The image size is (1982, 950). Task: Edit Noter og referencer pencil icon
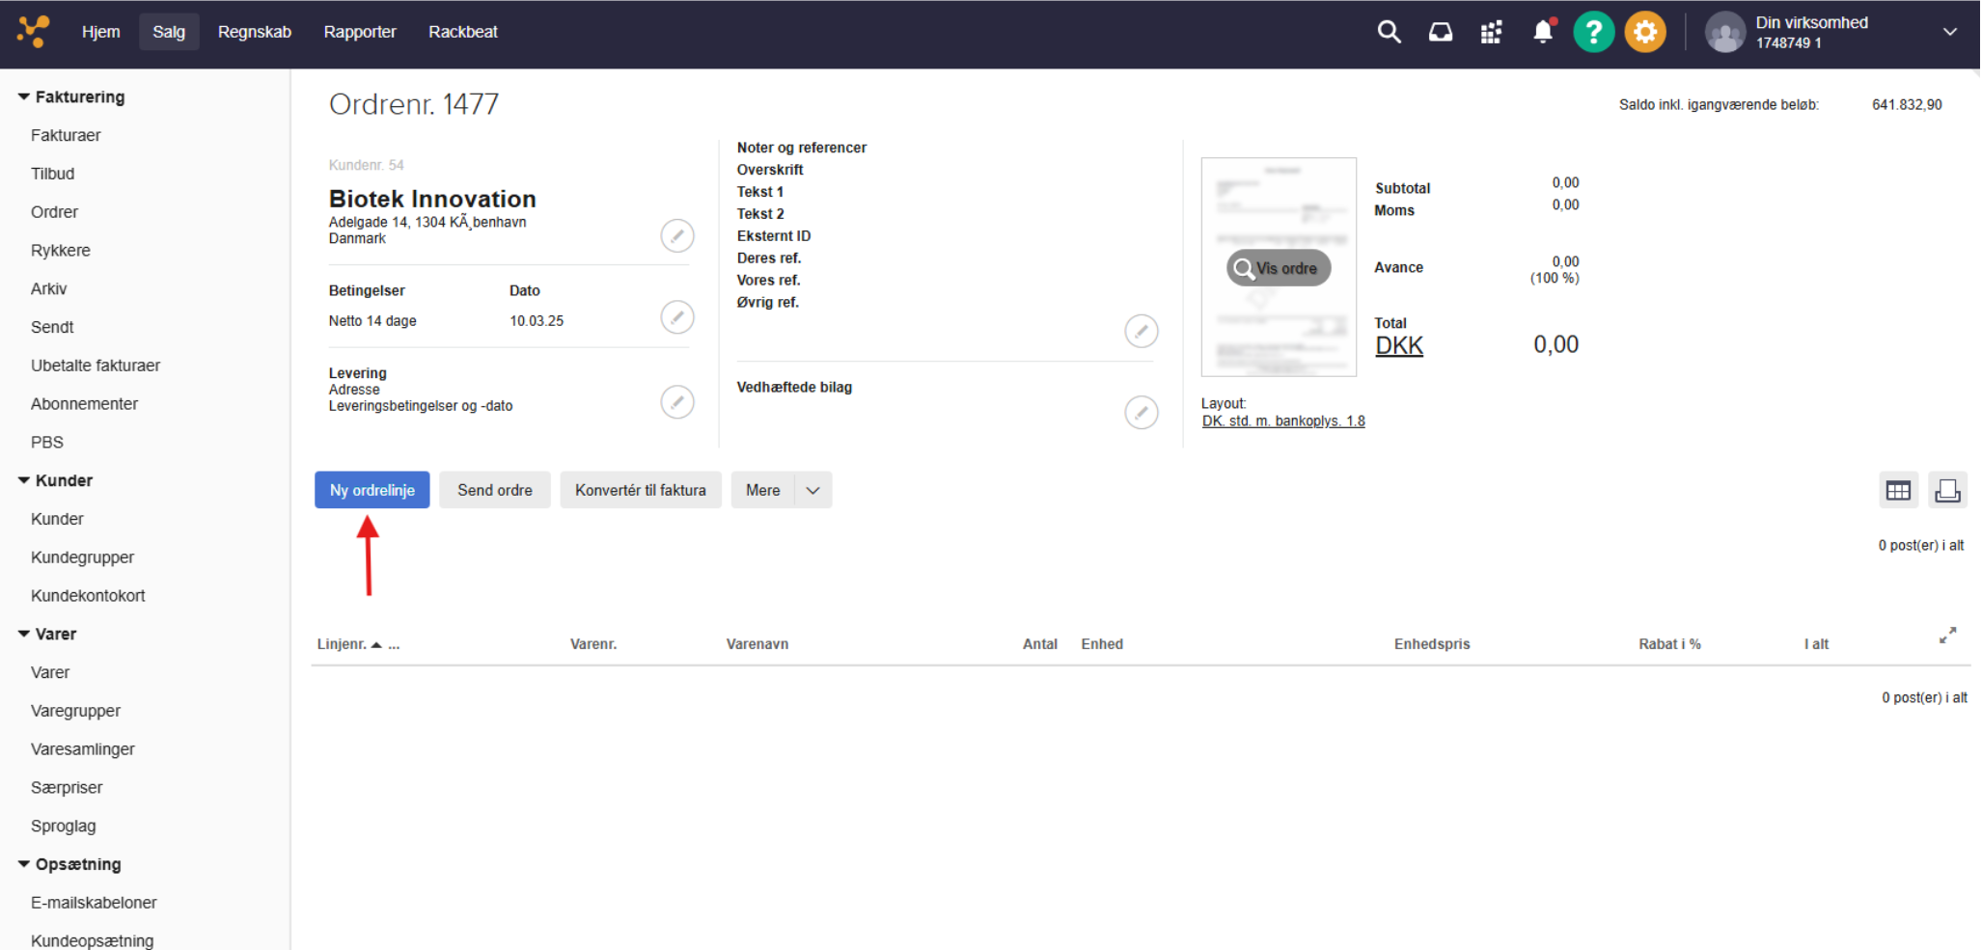pos(1141,331)
